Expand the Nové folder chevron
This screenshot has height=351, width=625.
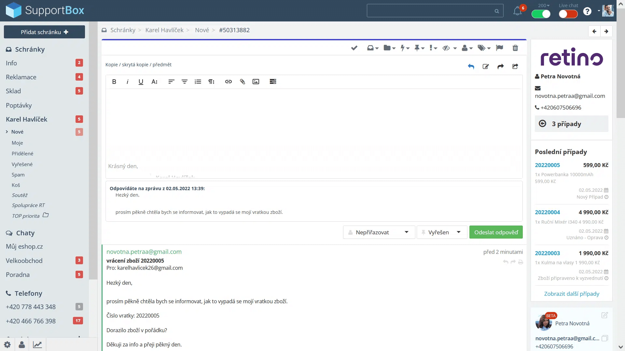[x=7, y=132]
